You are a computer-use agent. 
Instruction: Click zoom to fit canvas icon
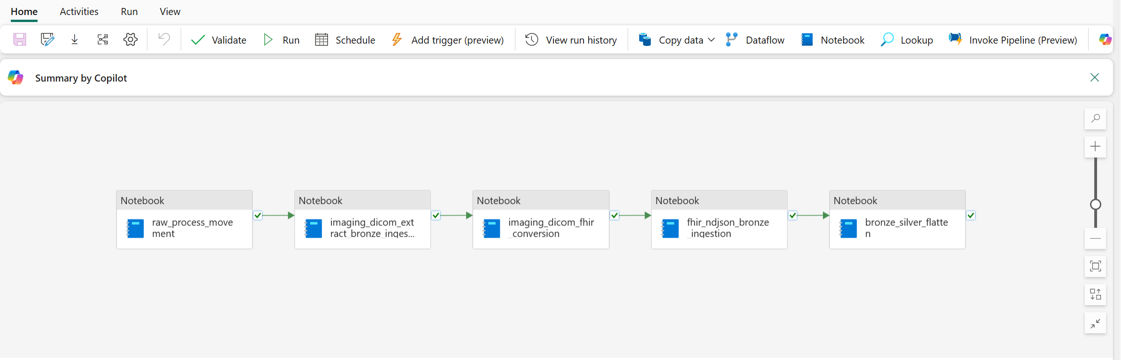[x=1095, y=266]
